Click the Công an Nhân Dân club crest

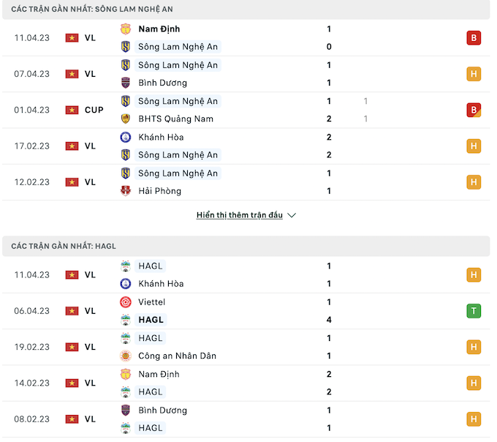tap(126, 356)
